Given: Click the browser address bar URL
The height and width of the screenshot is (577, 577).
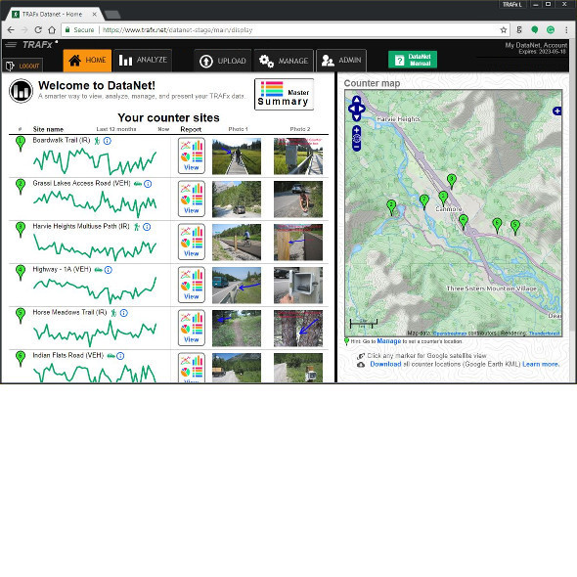Looking at the screenshot, I should click(177, 29).
